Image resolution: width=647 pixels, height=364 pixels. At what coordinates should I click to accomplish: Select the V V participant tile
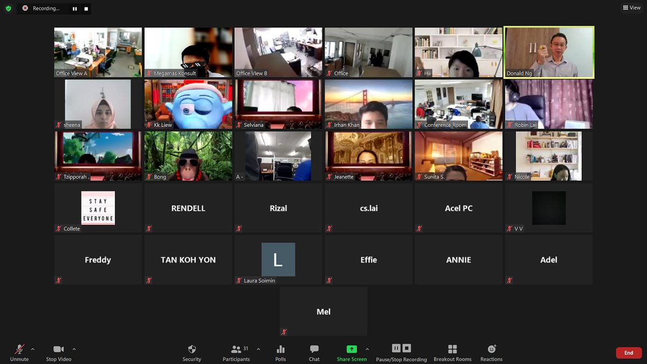coord(549,208)
